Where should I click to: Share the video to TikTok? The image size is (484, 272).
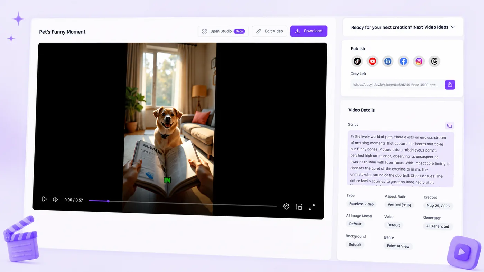coord(357,61)
